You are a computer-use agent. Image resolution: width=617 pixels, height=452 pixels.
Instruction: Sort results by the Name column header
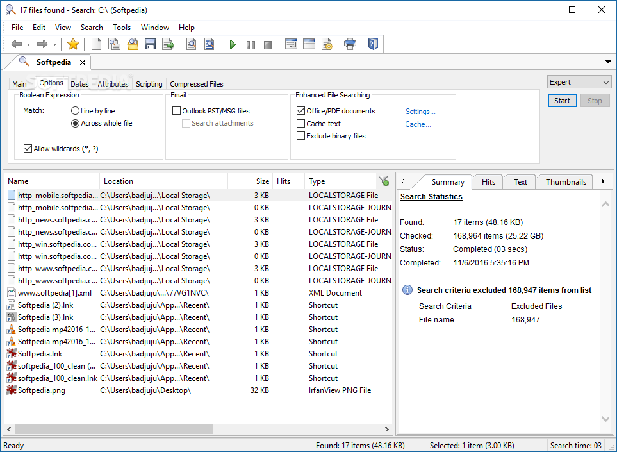[52, 181]
